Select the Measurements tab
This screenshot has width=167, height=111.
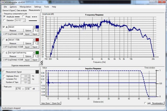[x=34, y=10]
